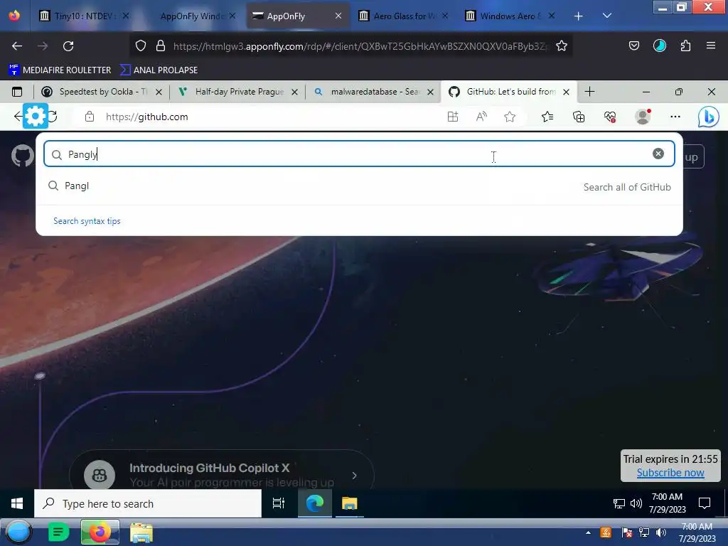The height and width of the screenshot is (546, 728).
Task: Open remote volume speaker icon
Action: tap(636, 503)
